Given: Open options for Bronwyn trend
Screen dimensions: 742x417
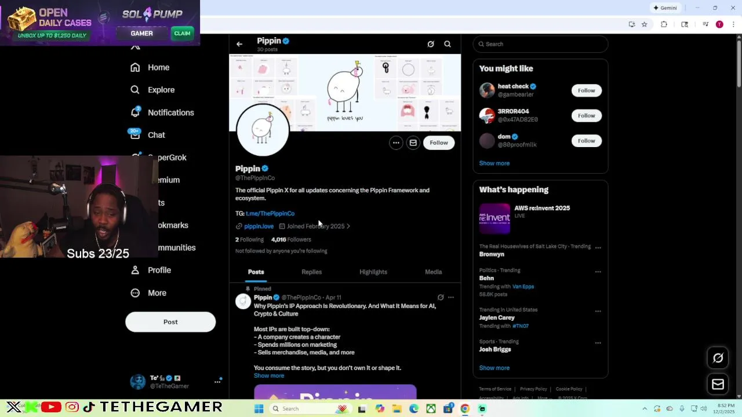Looking at the screenshot, I should (x=598, y=248).
